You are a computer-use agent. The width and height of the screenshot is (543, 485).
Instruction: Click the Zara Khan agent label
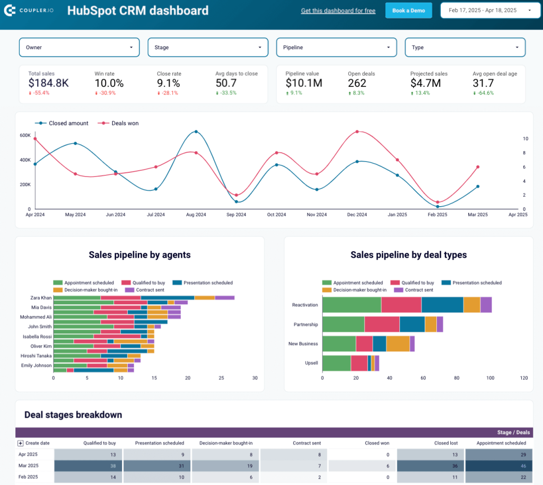41,298
